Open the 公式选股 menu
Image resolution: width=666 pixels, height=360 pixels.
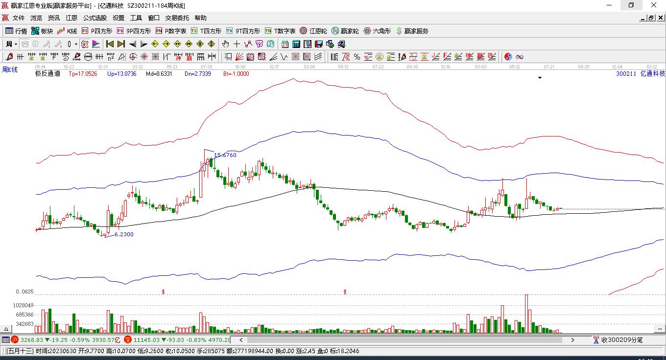(x=95, y=18)
